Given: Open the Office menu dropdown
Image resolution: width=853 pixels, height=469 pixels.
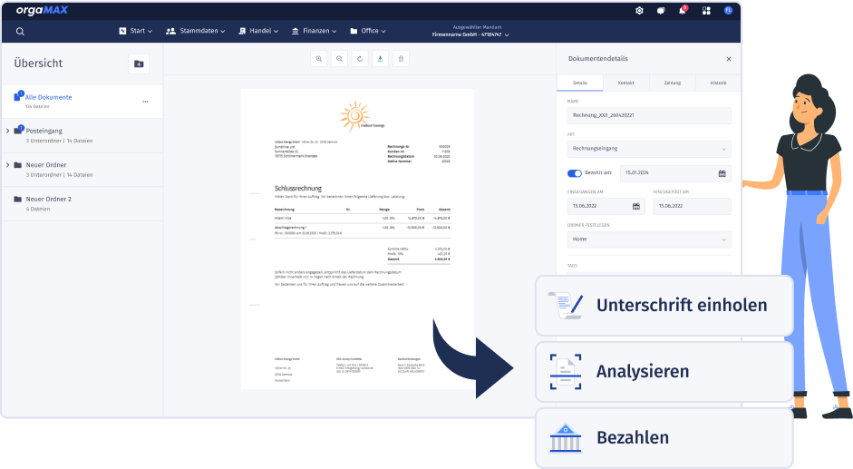Looking at the screenshot, I should coord(368,31).
